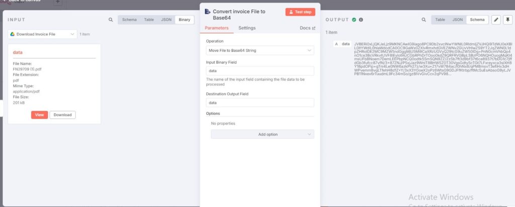Click the input panel search icon
The image size is (515, 207).
[111, 20]
